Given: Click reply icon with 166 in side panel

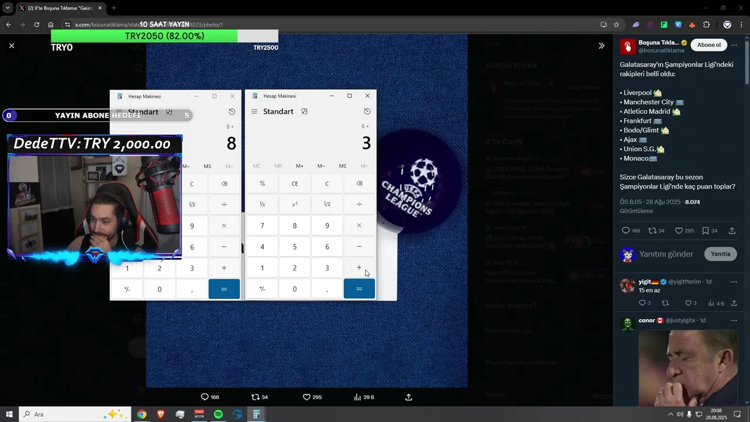Looking at the screenshot, I should pos(626,231).
